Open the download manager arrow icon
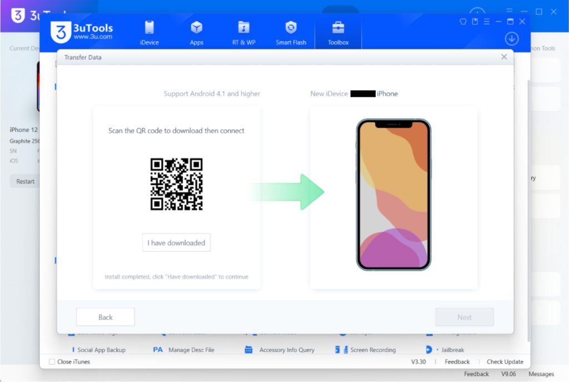The width and height of the screenshot is (569, 382). (512, 38)
